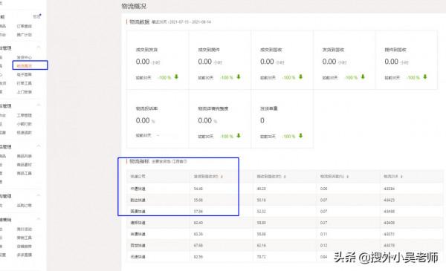Select the 中通快递 table row

[285, 189]
